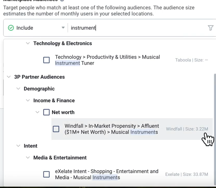Screen dimensions: 216x188
Task: Collapse the 3P Partner Audiences chevron
Action: point(9,77)
